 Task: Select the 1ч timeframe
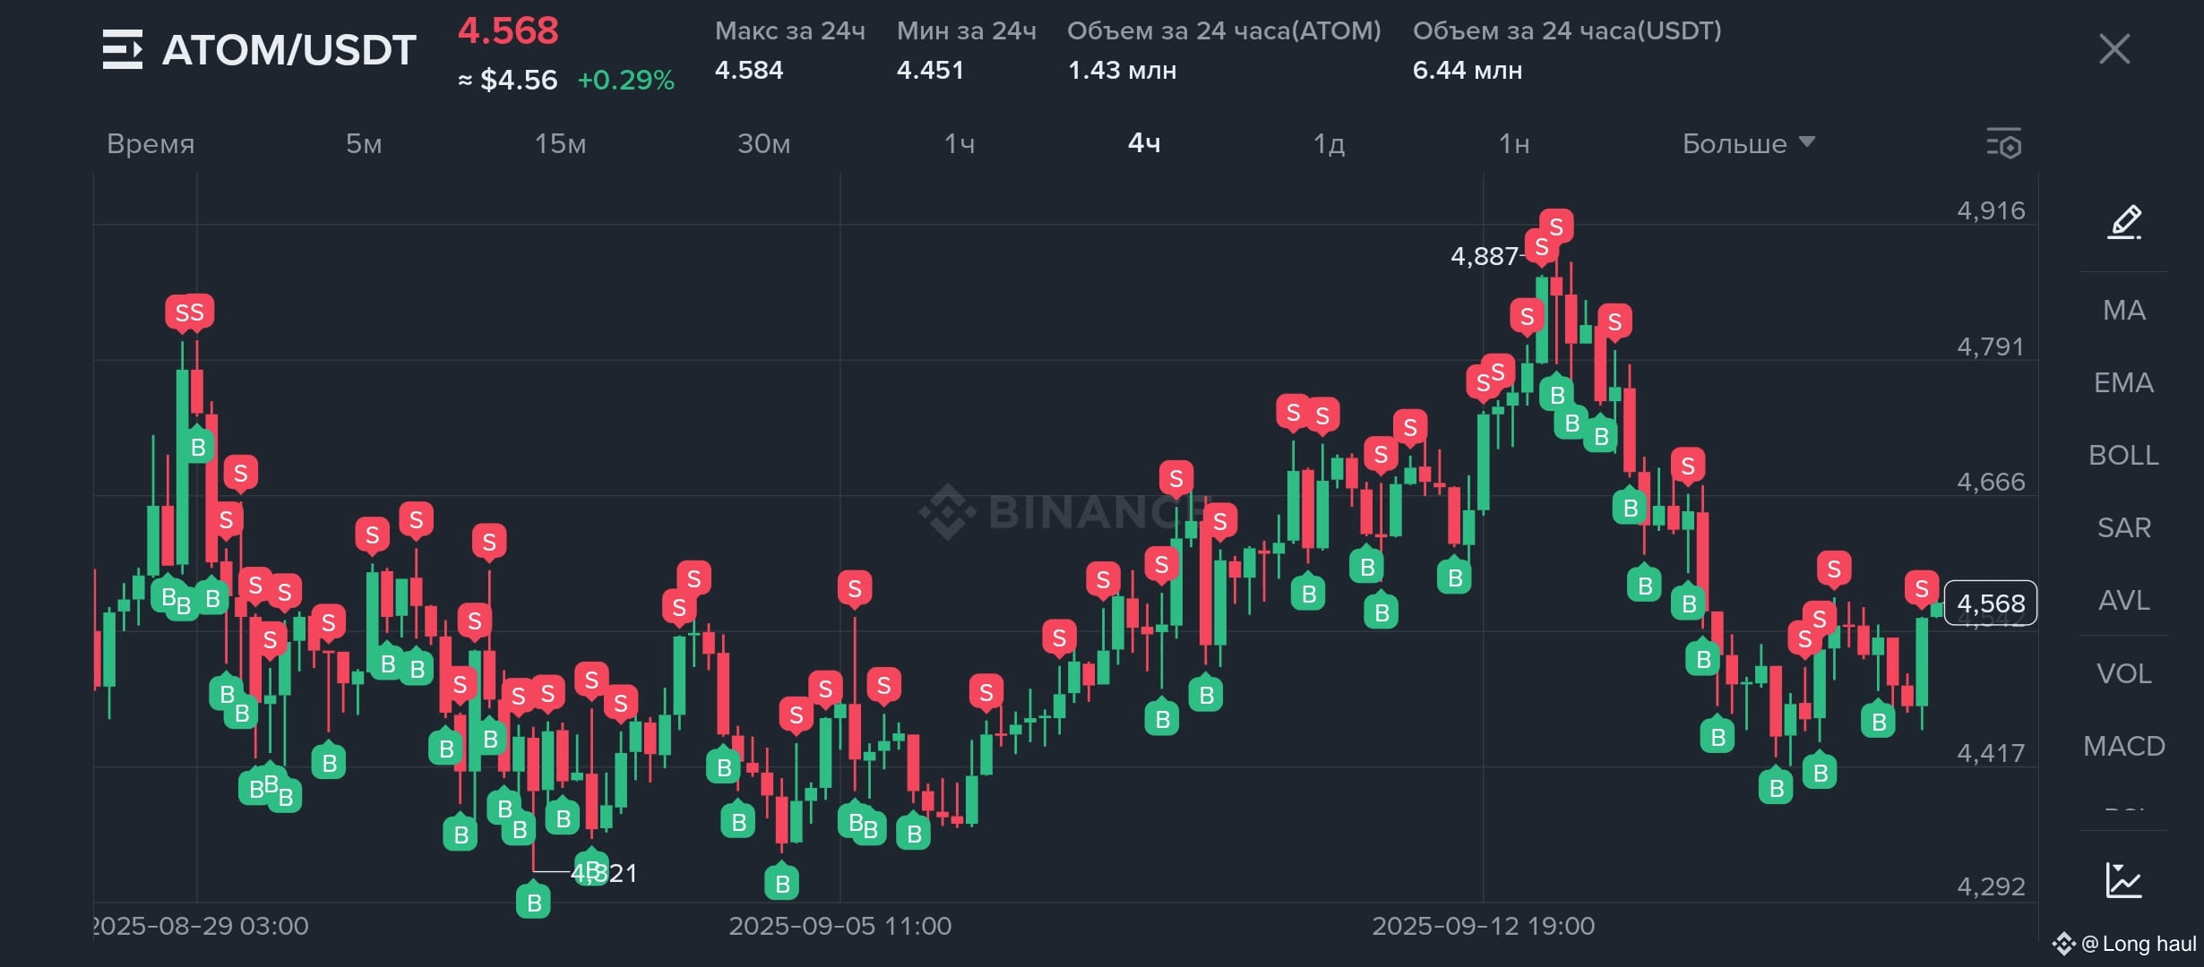960,143
